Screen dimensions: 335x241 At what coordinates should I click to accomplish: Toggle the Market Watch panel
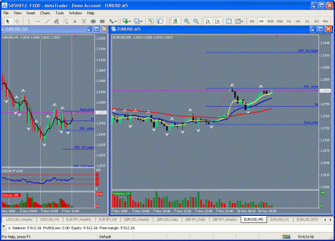151,21
